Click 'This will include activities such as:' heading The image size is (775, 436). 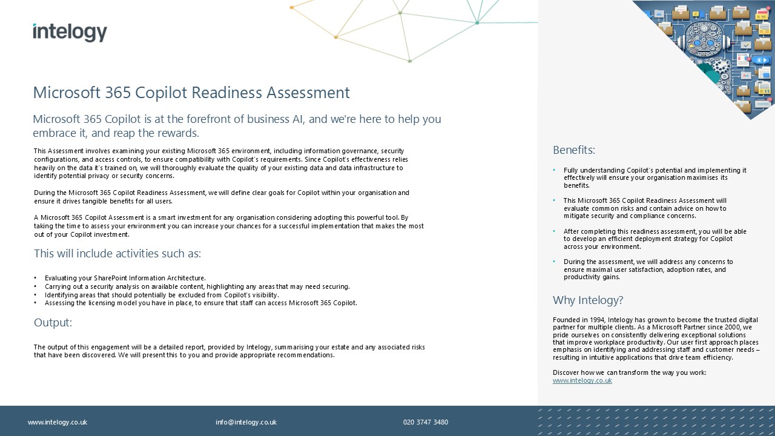coord(117,253)
